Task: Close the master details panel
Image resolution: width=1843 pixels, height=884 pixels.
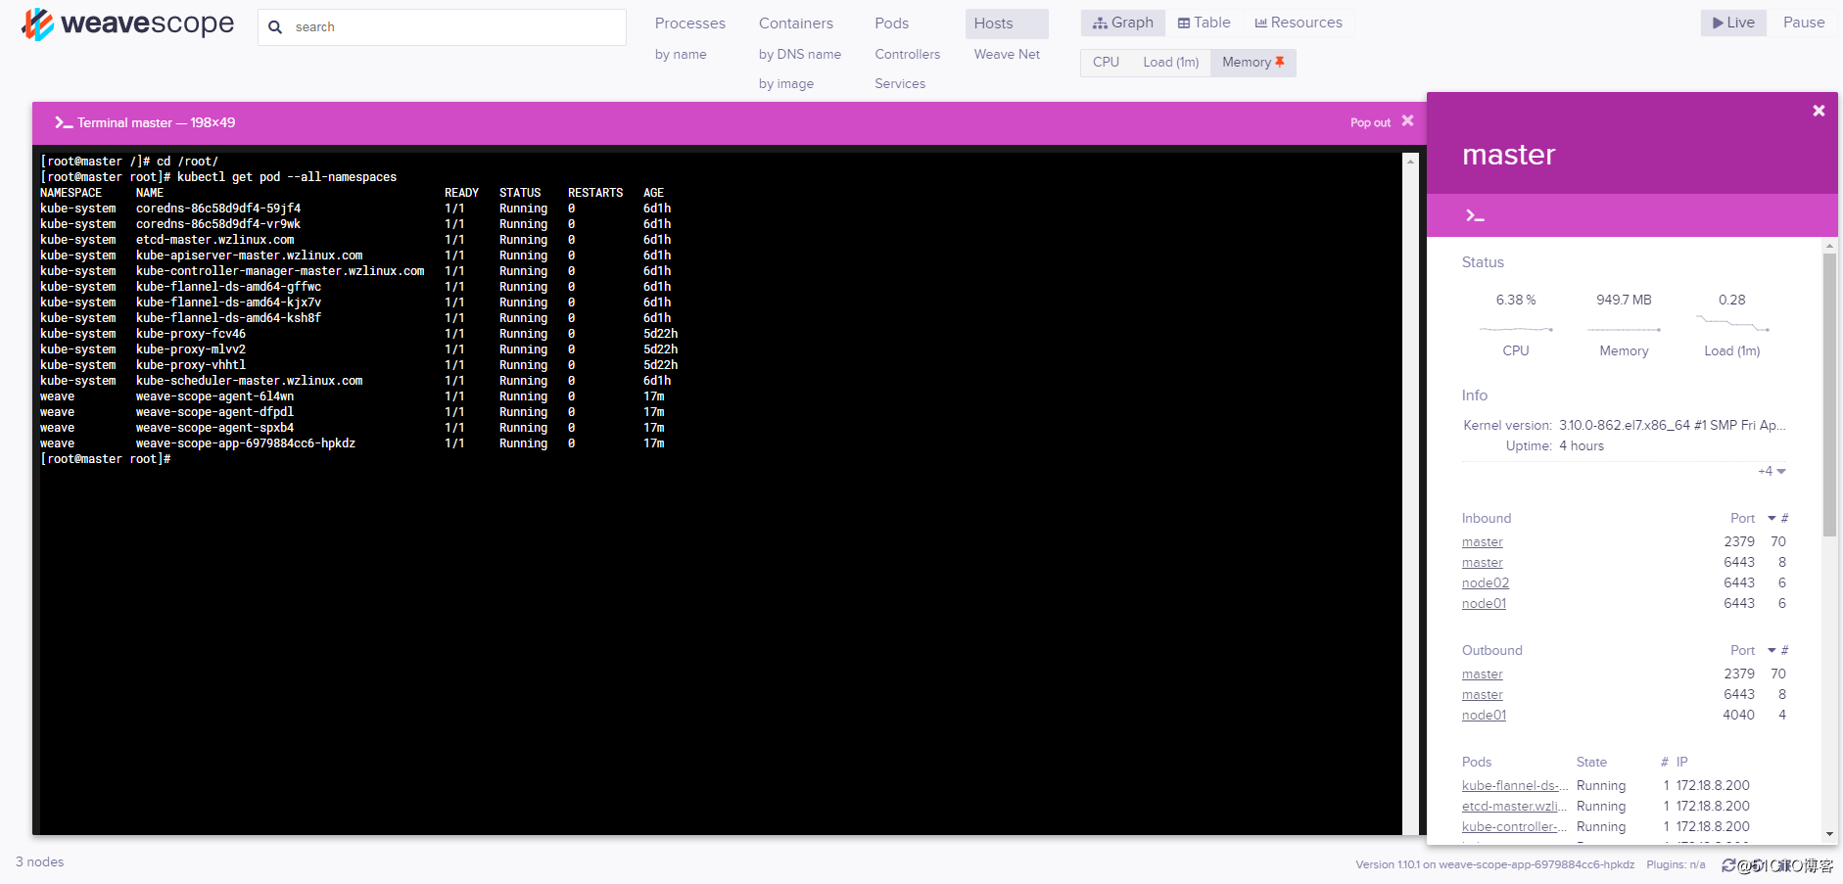Action: pos(1819,111)
